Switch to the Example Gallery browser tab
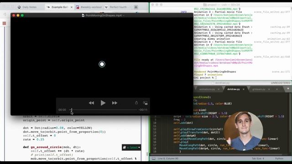Image resolution: width=292 pixels, height=164 pixels. pos(59,7)
